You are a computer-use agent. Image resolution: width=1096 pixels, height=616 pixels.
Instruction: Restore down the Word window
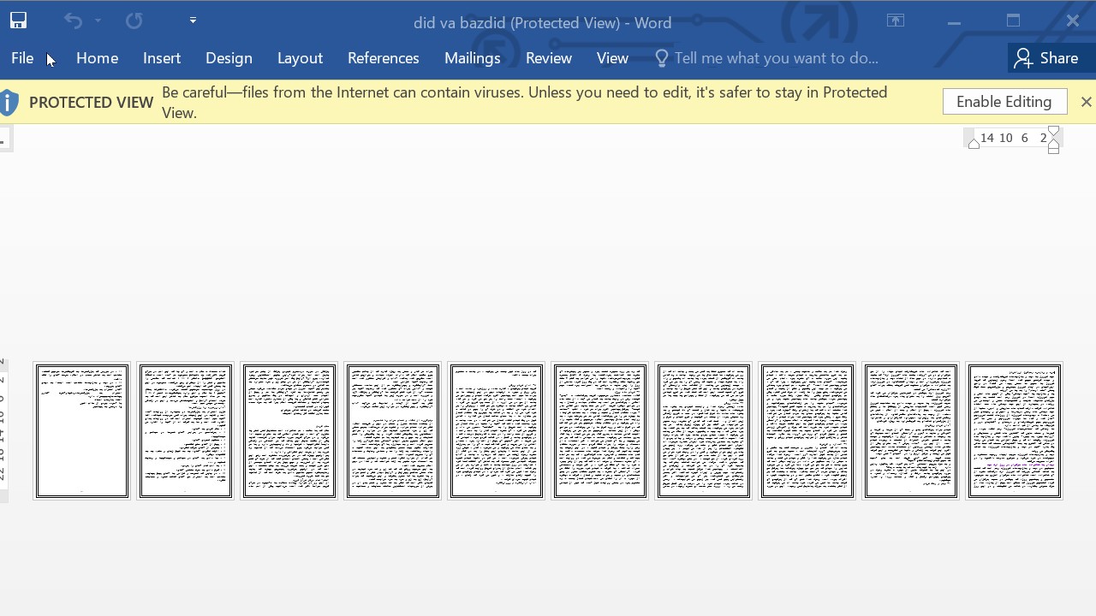point(1014,21)
